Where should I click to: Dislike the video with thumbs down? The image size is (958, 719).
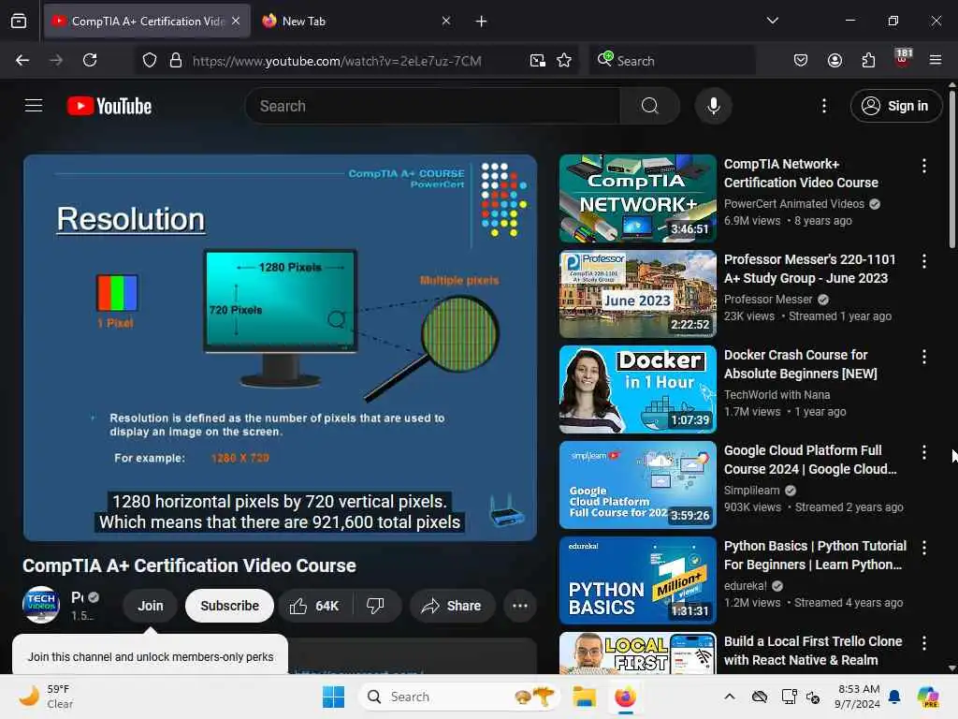[376, 606]
